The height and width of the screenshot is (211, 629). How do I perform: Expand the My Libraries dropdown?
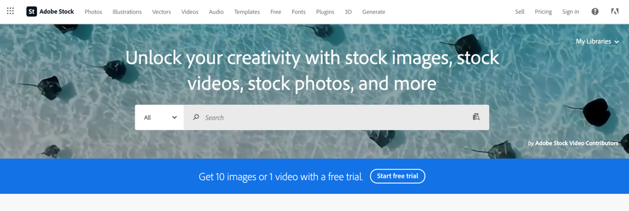point(597,42)
